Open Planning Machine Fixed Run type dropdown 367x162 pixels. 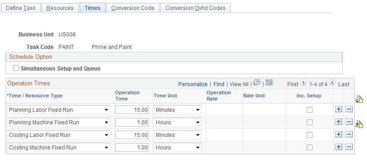click(x=59, y=123)
